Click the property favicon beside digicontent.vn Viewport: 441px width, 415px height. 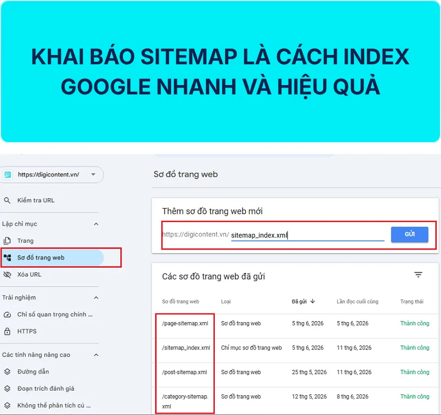coord(8,175)
